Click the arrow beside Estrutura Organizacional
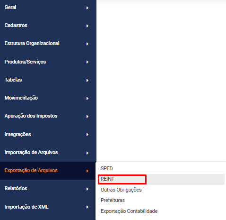The width and height of the screenshot is (226, 220). (x=87, y=44)
